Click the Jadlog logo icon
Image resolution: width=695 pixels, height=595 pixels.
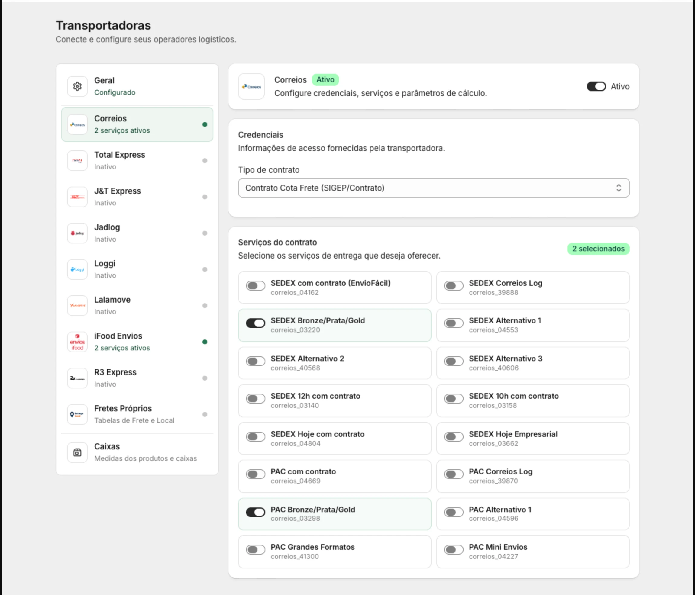77,233
